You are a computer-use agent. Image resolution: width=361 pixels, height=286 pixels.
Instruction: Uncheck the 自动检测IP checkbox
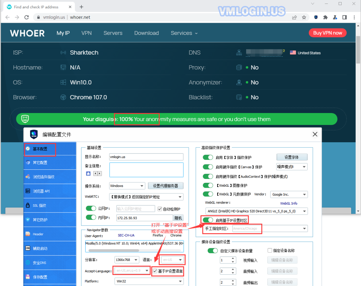point(160,209)
